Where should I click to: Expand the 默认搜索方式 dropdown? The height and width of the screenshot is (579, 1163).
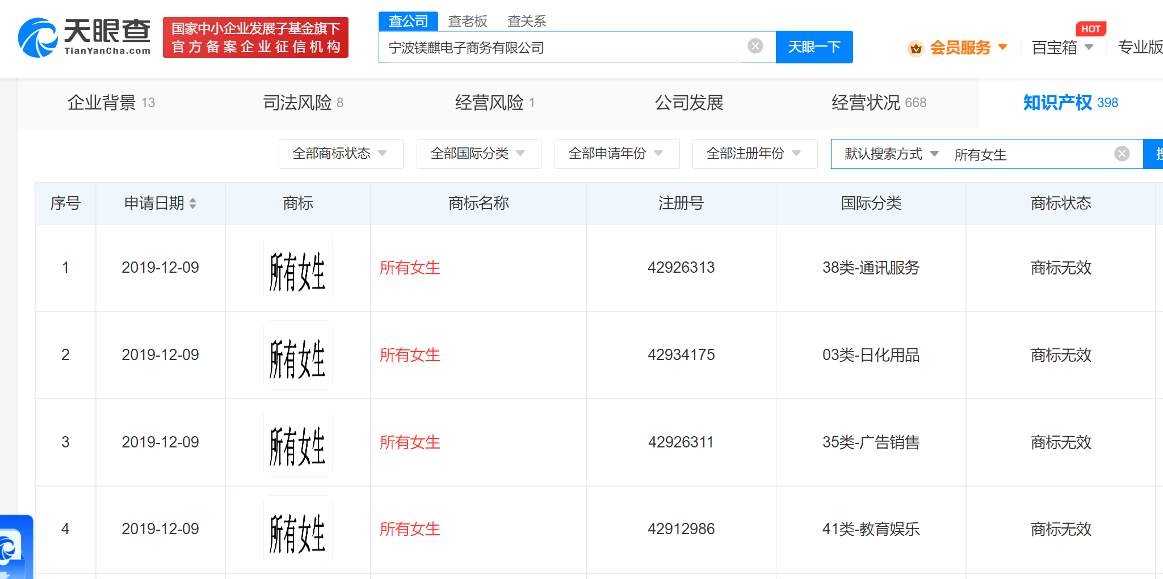891,154
